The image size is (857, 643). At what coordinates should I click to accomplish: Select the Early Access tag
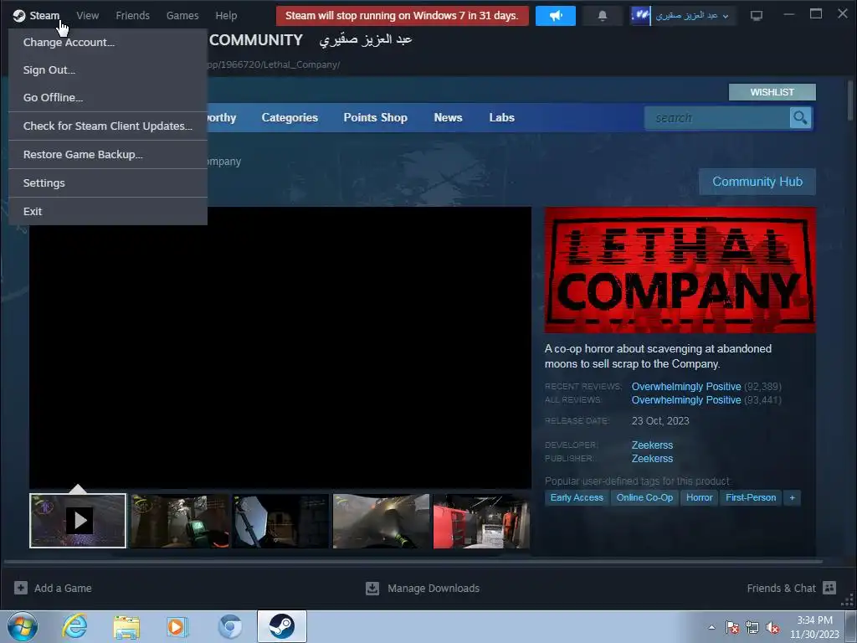[x=577, y=497]
